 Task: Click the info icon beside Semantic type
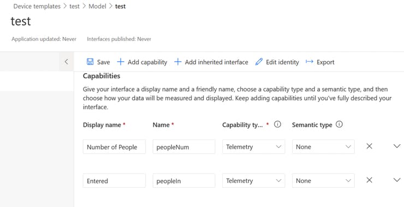tap(339, 124)
